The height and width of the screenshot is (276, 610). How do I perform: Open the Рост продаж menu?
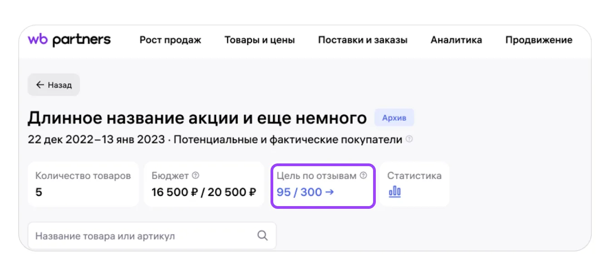(x=170, y=40)
